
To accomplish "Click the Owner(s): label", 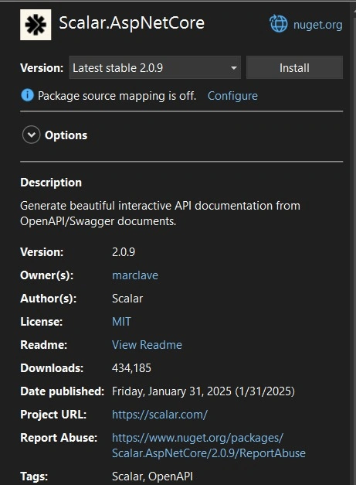I will click(47, 275).
